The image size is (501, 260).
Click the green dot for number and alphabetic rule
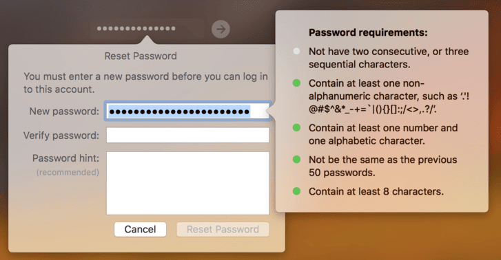[296, 128]
